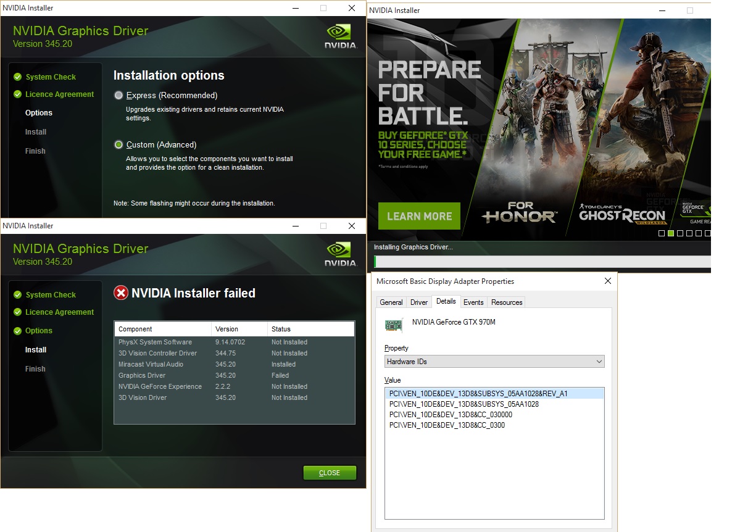Click the red error icon beside Installer failed
The height and width of the screenshot is (532, 740).
(121, 293)
